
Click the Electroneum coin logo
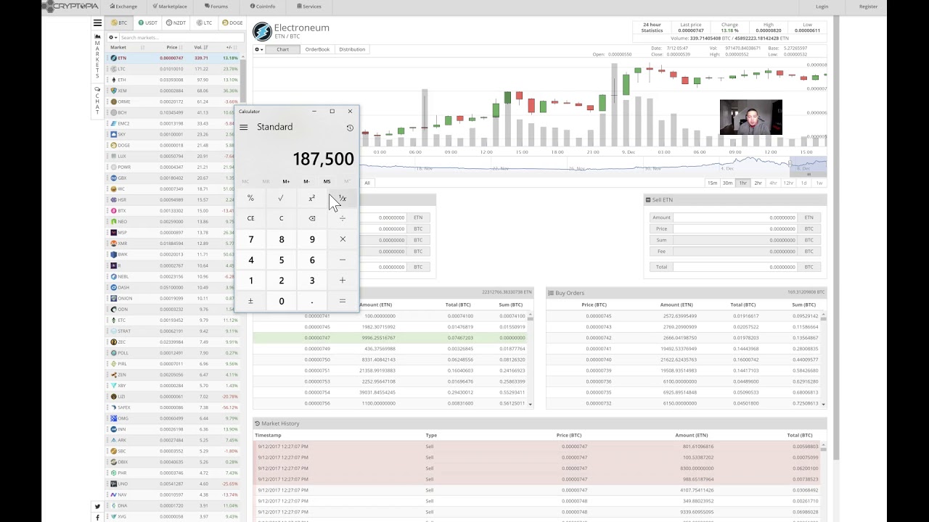tap(261, 31)
